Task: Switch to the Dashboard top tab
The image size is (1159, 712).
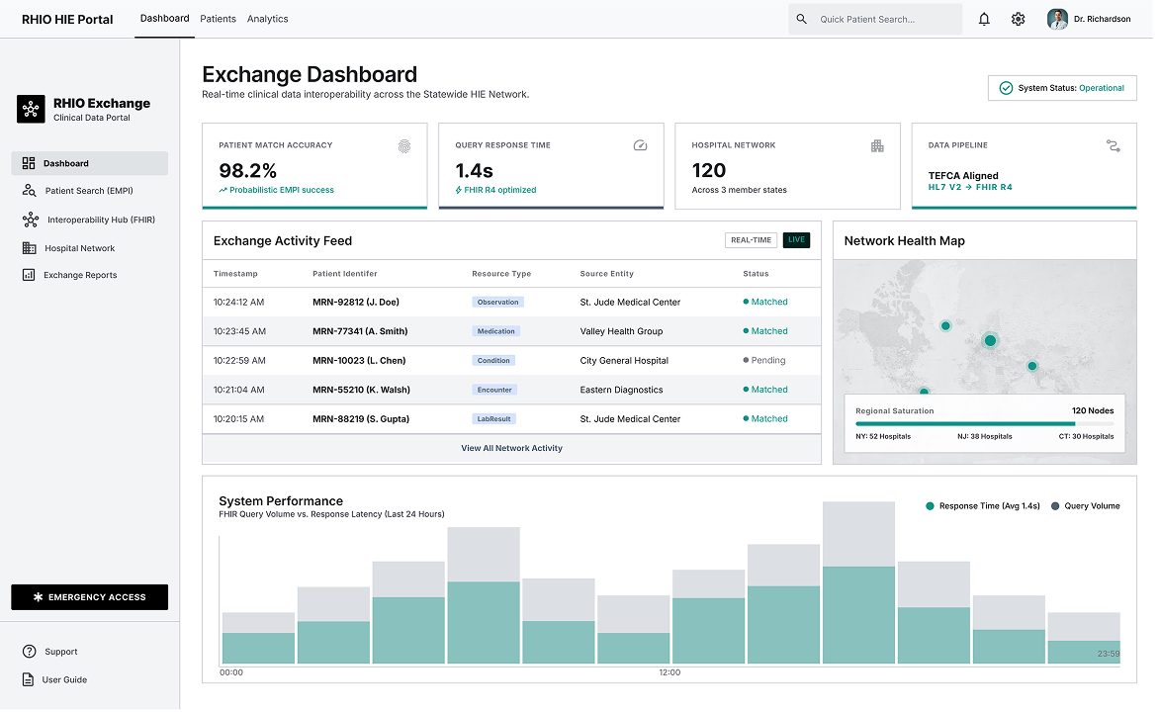Action: pyautogui.click(x=165, y=19)
